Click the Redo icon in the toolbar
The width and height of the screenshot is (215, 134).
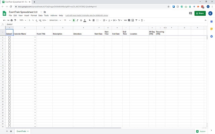[8, 20]
